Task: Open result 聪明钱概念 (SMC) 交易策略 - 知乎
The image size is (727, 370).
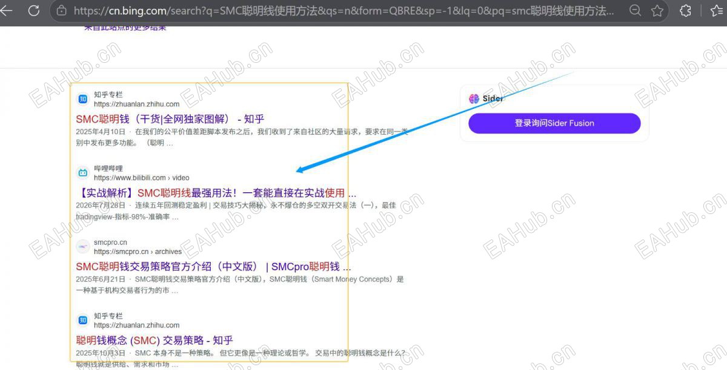Action: [x=154, y=340]
